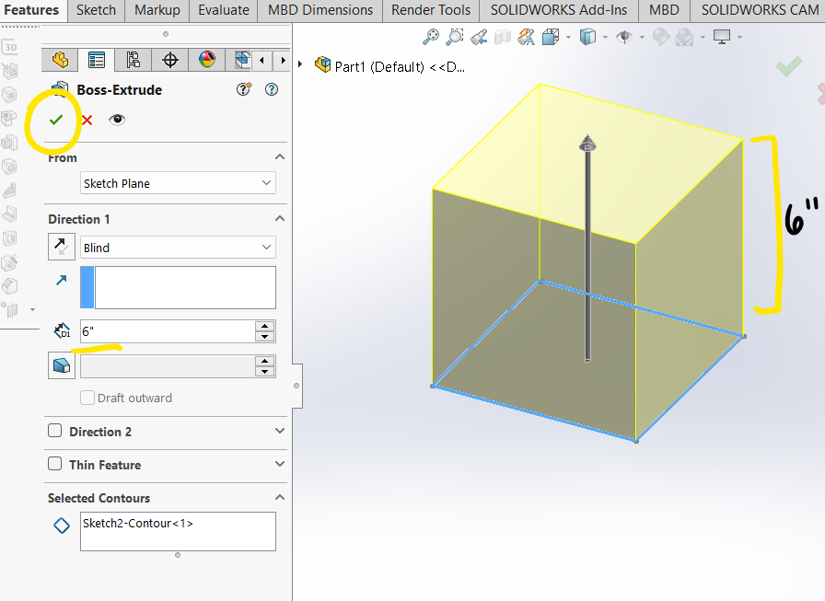Open the From Sketch Plane dropdown
This screenshot has height=601, width=825.
tap(178, 183)
